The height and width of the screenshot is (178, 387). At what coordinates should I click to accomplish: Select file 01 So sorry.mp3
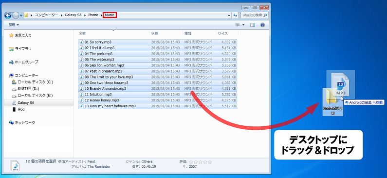tap(157, 42)
